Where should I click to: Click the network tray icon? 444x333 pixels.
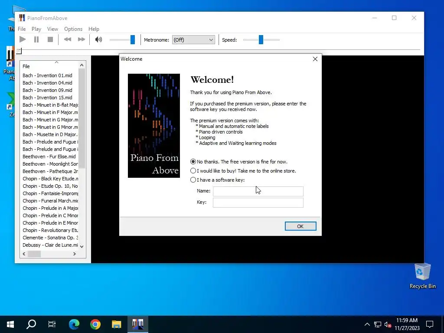click(x=378, y=324)
